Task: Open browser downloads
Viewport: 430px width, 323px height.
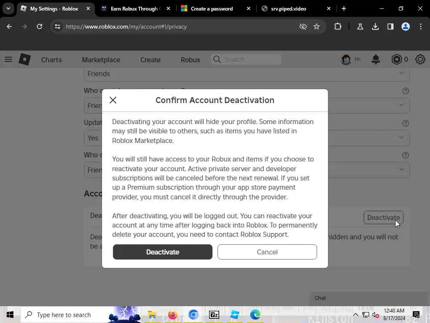Action: [x=375, y=26]
